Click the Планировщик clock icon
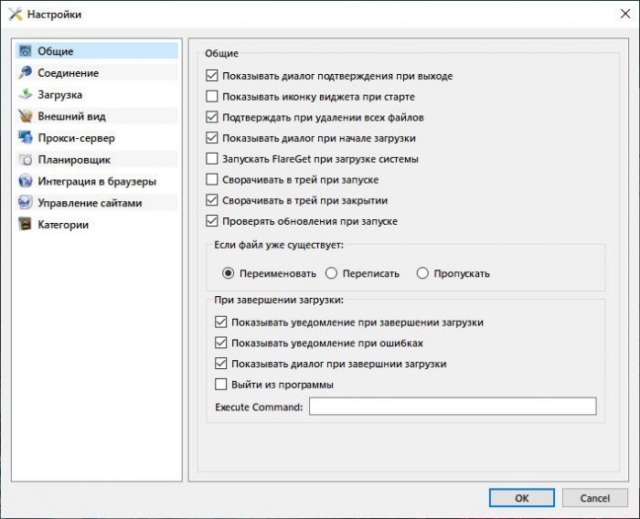 (x=26, y=160)
